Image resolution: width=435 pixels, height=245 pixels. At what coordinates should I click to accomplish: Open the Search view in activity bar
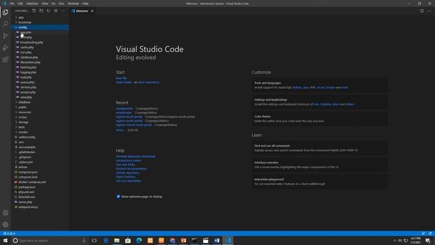(x=5, y=24)
